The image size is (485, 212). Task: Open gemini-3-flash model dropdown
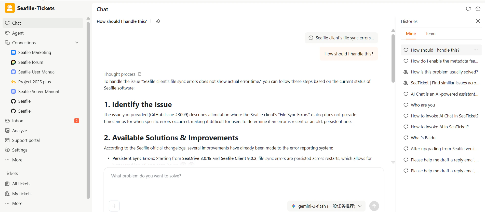point(326,206)
